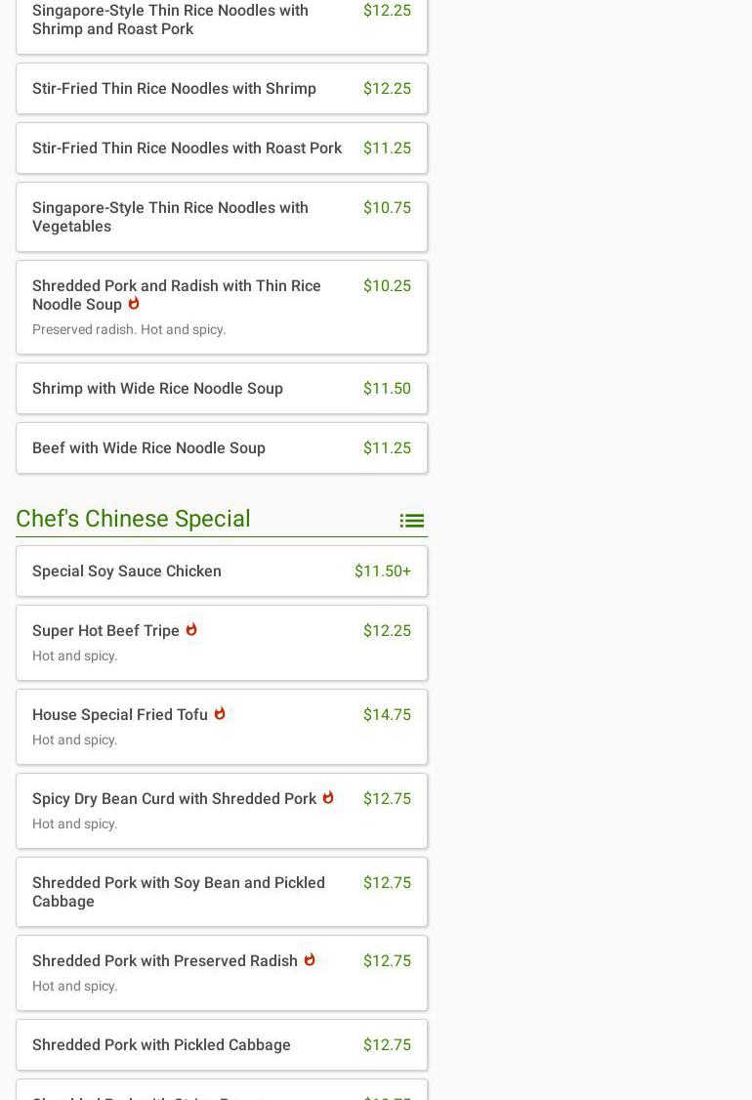Click the $14.75 price for House Special Fried Tofu

coord(387,715)
